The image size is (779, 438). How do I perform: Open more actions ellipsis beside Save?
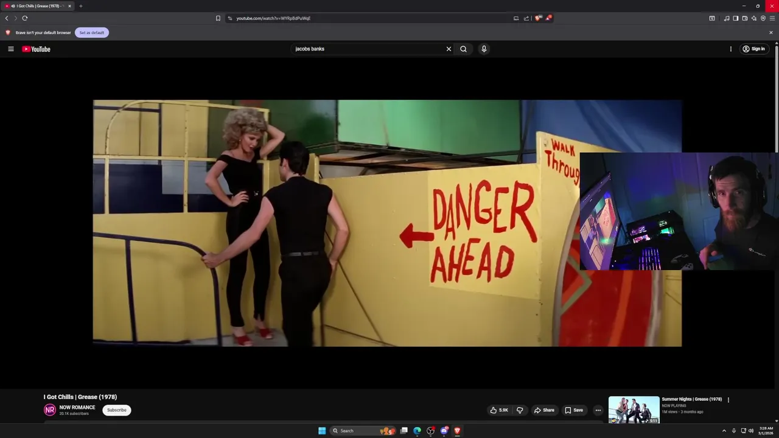[x=598, y=410]
